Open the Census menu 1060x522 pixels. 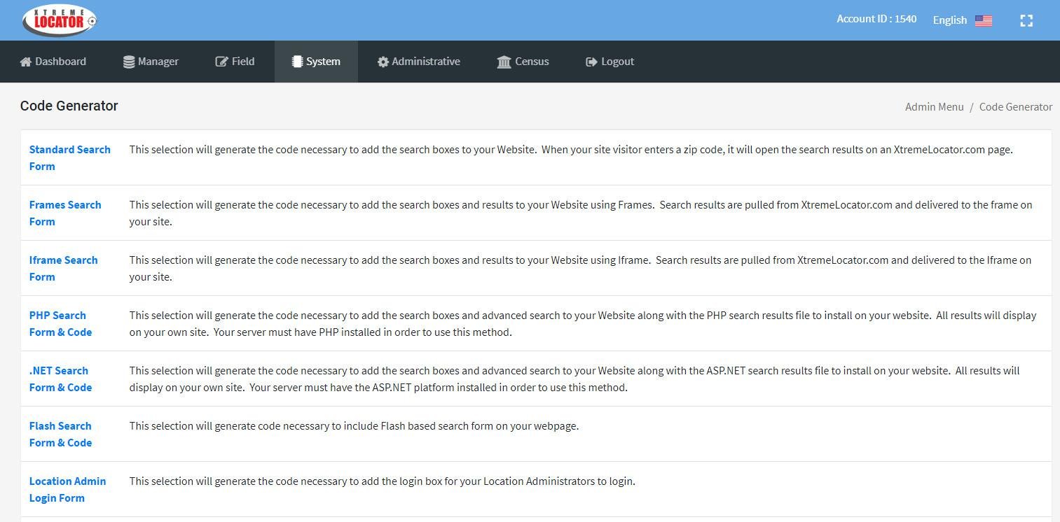532,62
